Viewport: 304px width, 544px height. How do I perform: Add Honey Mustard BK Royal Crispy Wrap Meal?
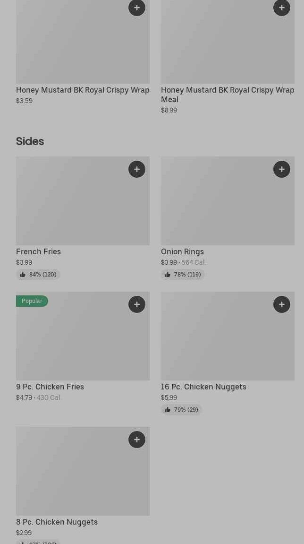point(282,8)
